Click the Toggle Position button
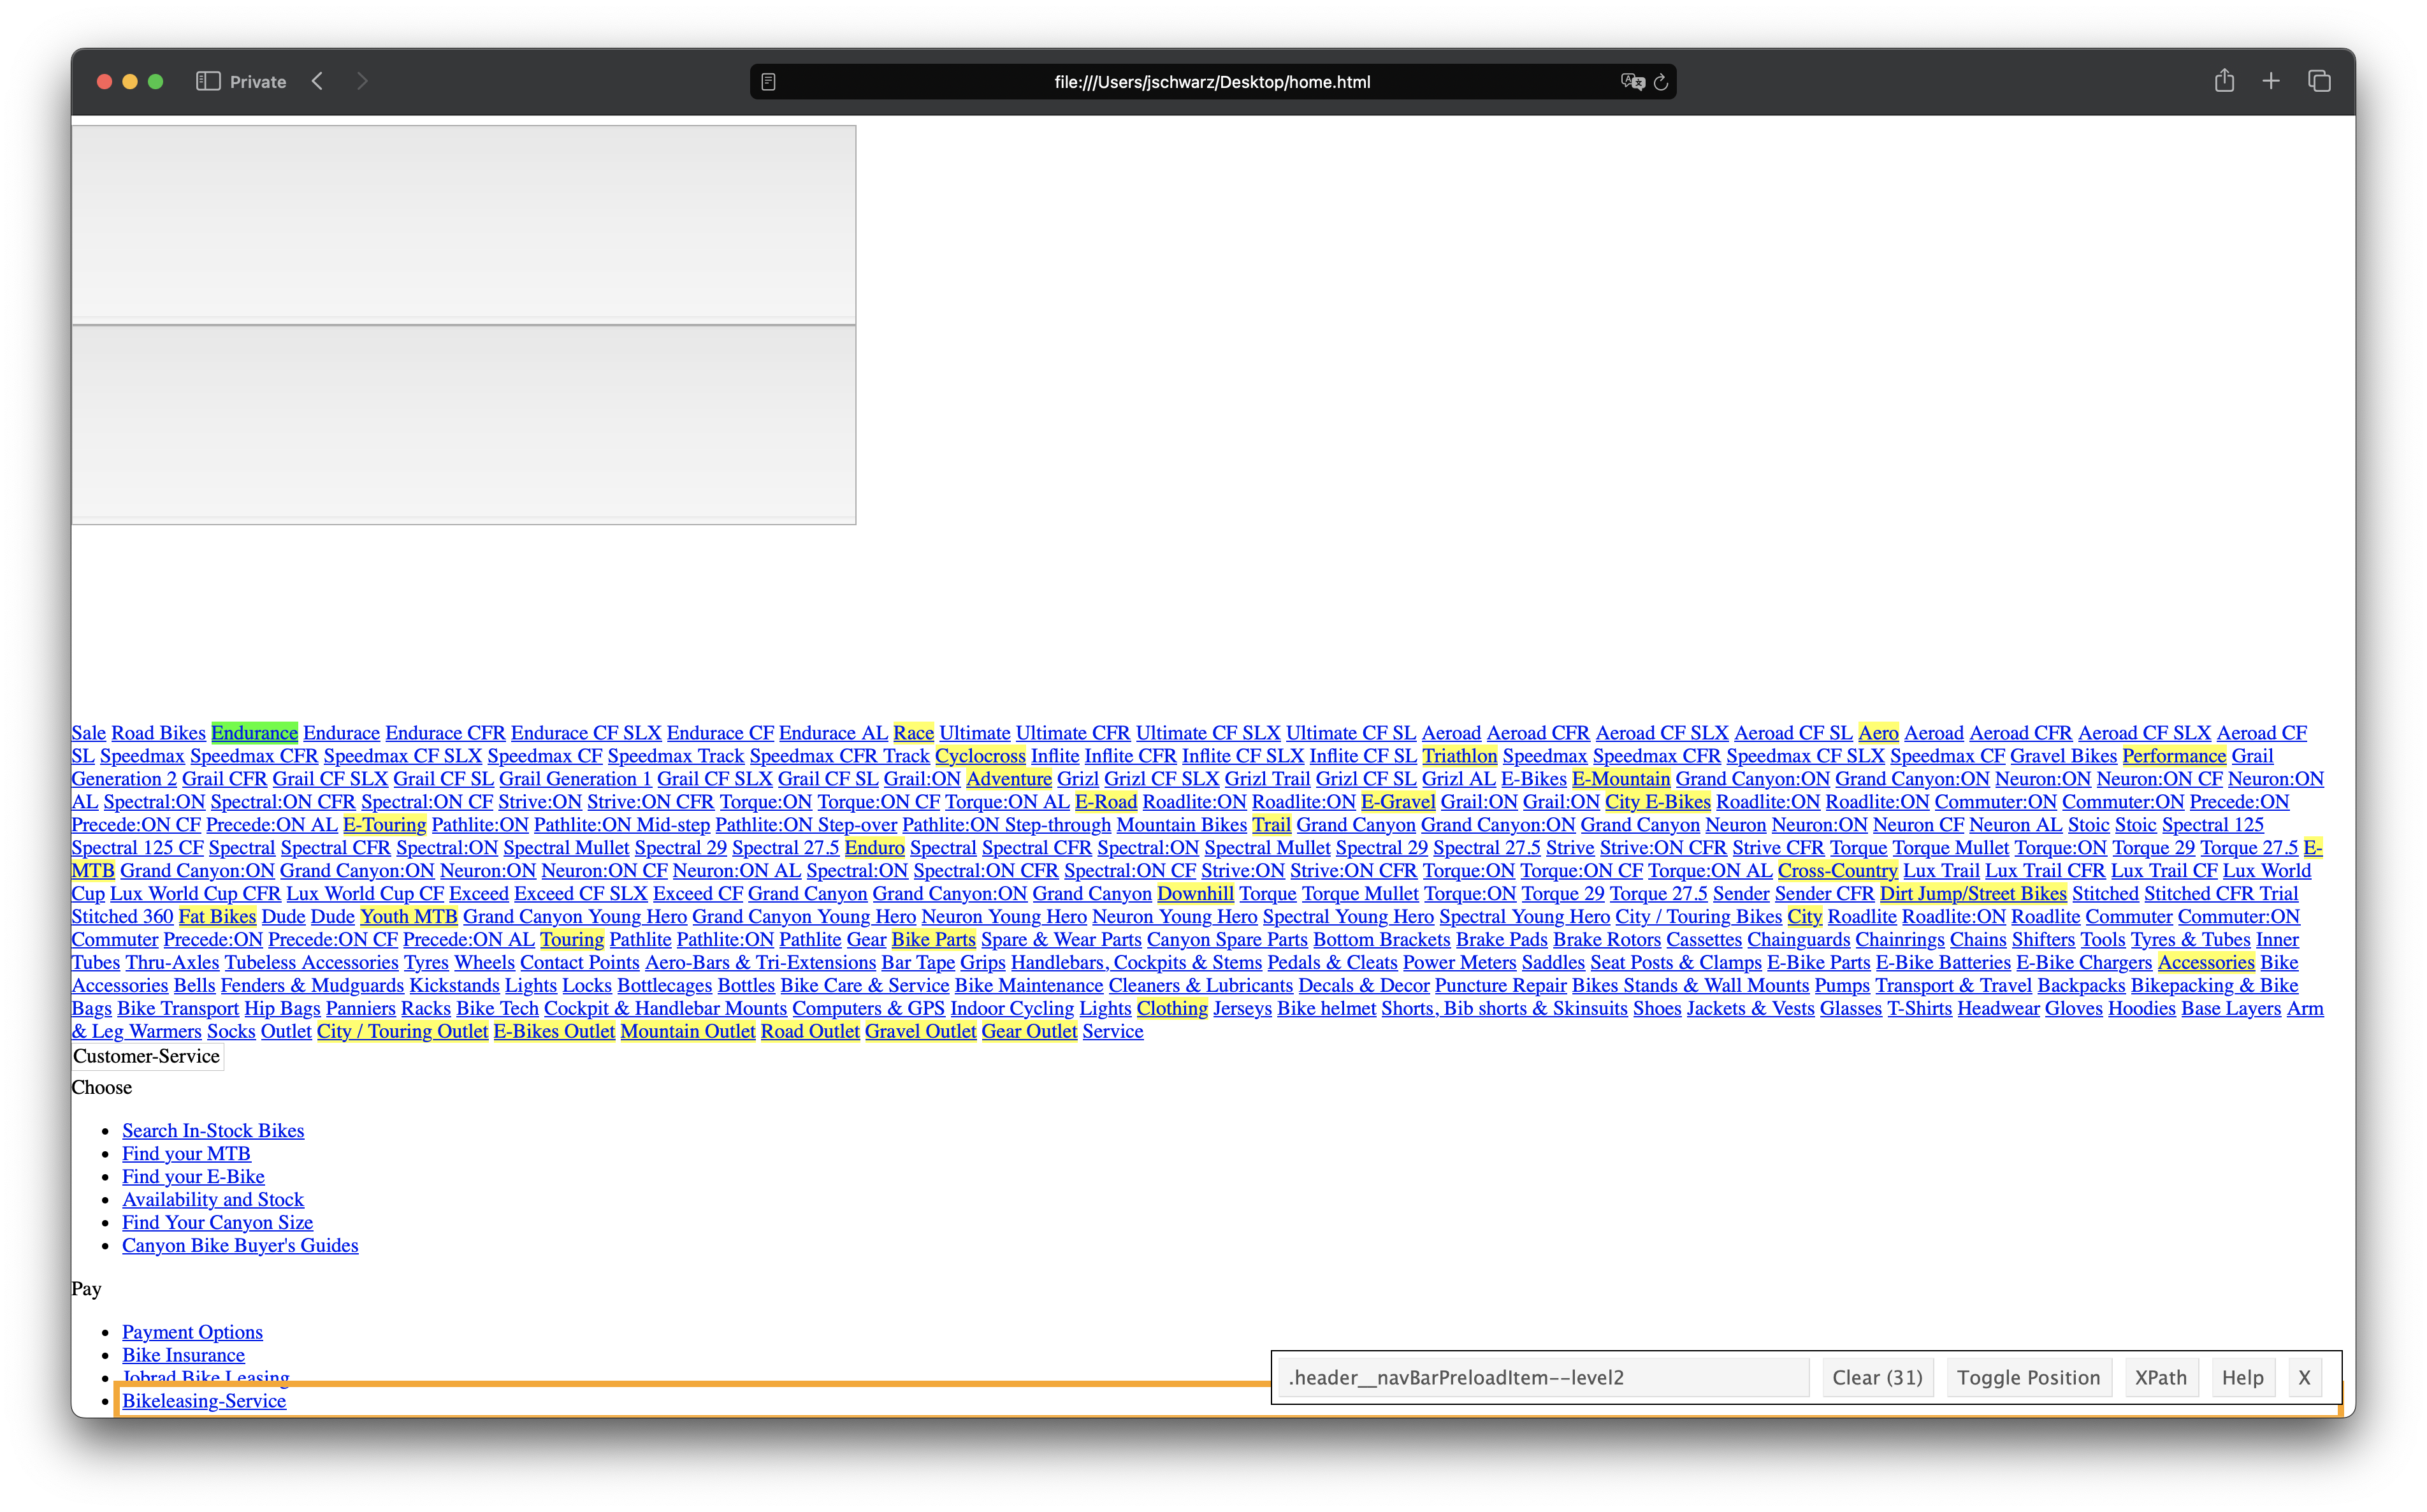 [2028, 1377]
